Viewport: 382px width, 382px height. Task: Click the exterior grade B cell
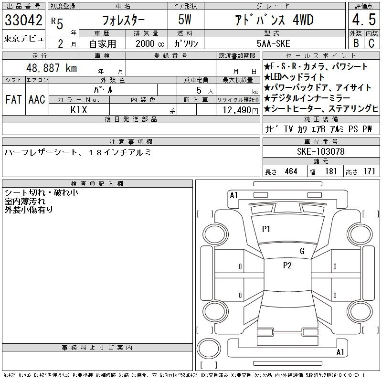point(356,43)
